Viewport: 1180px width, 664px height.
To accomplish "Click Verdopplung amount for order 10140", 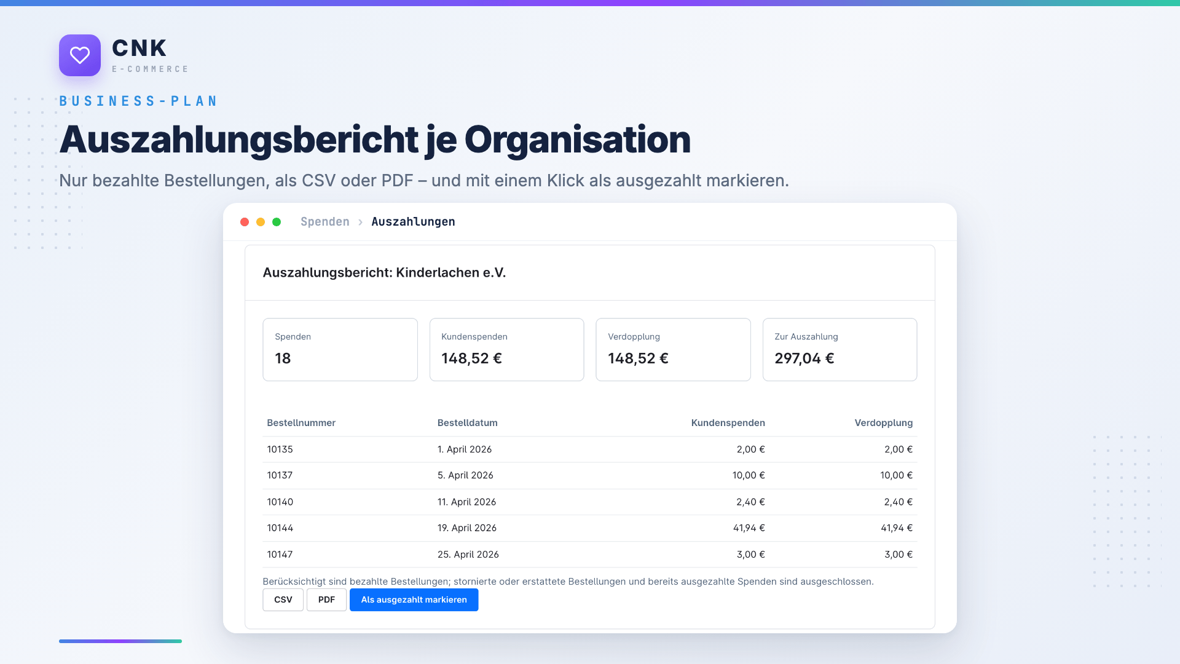I will (x=899, y=502).
